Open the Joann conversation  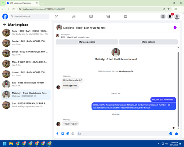pyautogui.click(x=26, y=74)
